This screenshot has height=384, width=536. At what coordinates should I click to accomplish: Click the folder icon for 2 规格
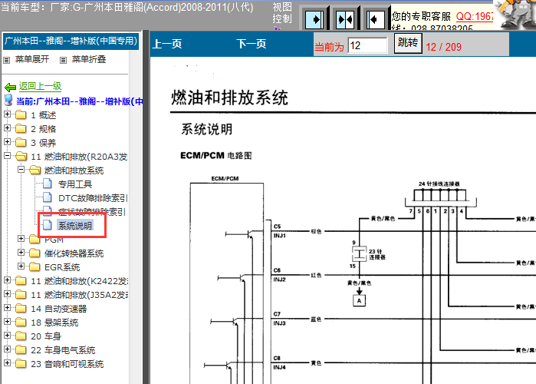[x=21, y=128]
